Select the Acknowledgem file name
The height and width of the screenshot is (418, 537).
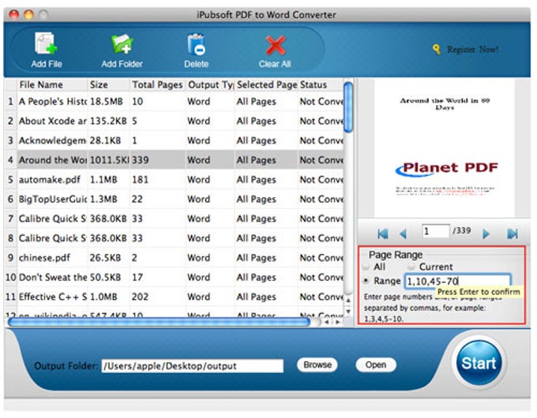point(52,140)
